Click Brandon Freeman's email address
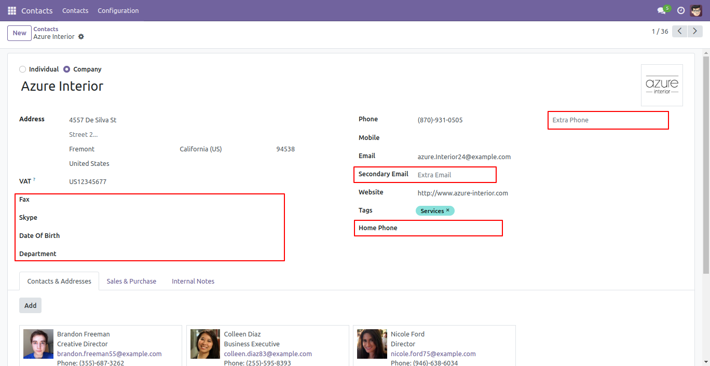The image size is (710, 366). coord(110,354)
